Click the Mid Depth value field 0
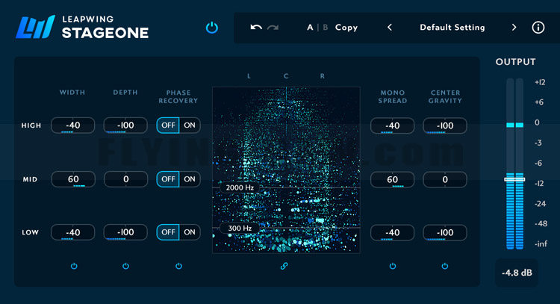The height and width of the screenshot is (304, 560). coord(125,179)
